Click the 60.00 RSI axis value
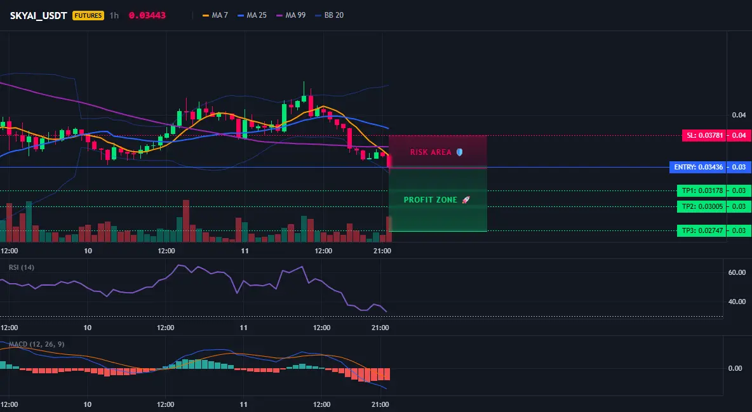 tap(737, 272)
